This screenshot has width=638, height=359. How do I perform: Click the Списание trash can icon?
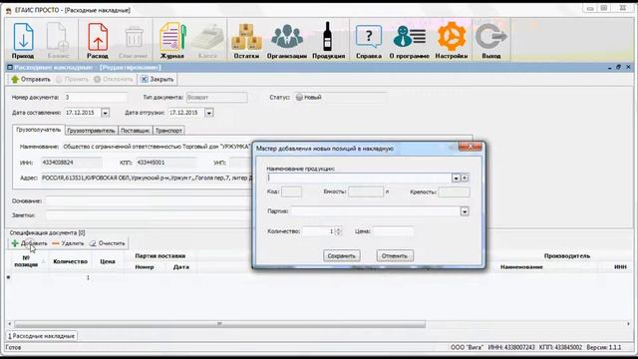(x=133, y=40)
